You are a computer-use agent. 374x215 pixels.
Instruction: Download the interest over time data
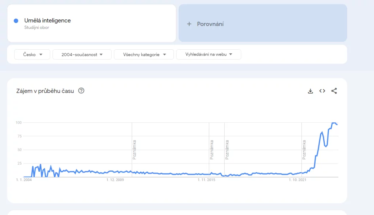(x=310, y=91)
